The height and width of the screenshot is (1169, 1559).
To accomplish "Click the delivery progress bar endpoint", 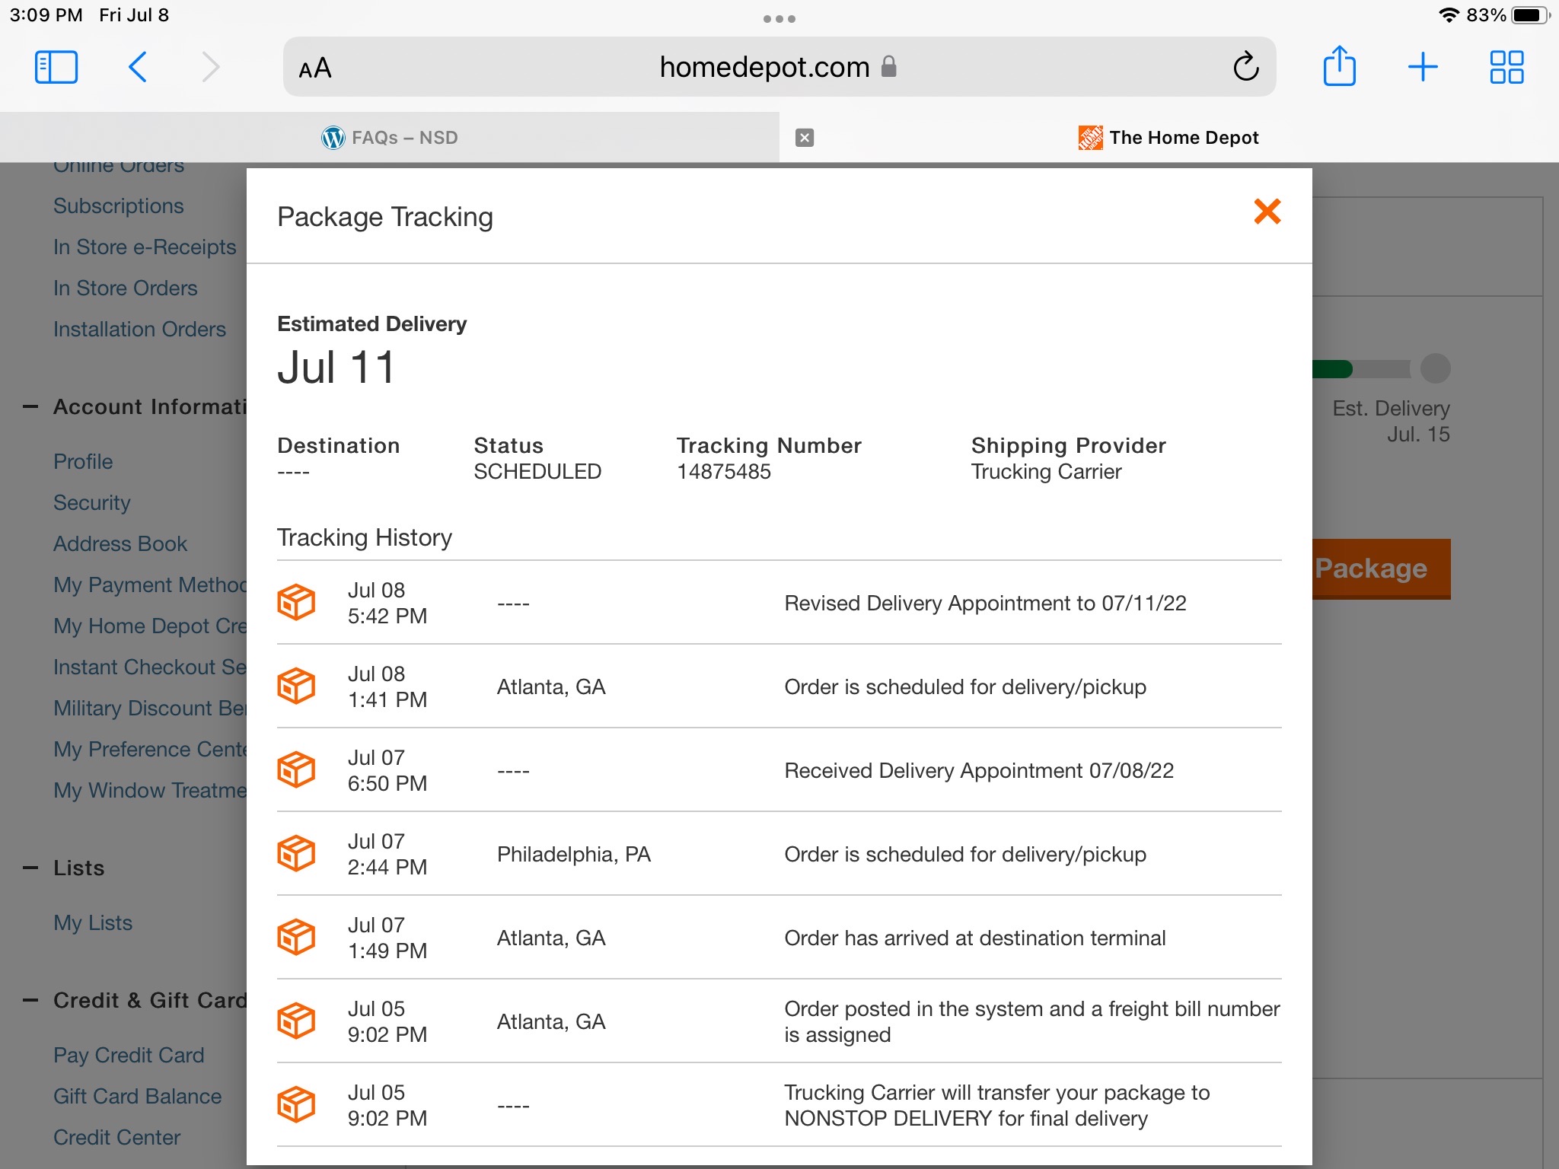I will pyautogui.click(x=1435, y=369).
